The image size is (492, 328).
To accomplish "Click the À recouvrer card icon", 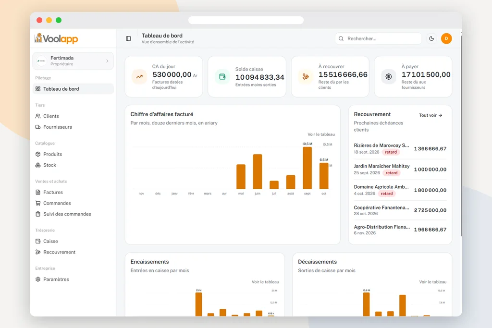I will coord(306,76).
